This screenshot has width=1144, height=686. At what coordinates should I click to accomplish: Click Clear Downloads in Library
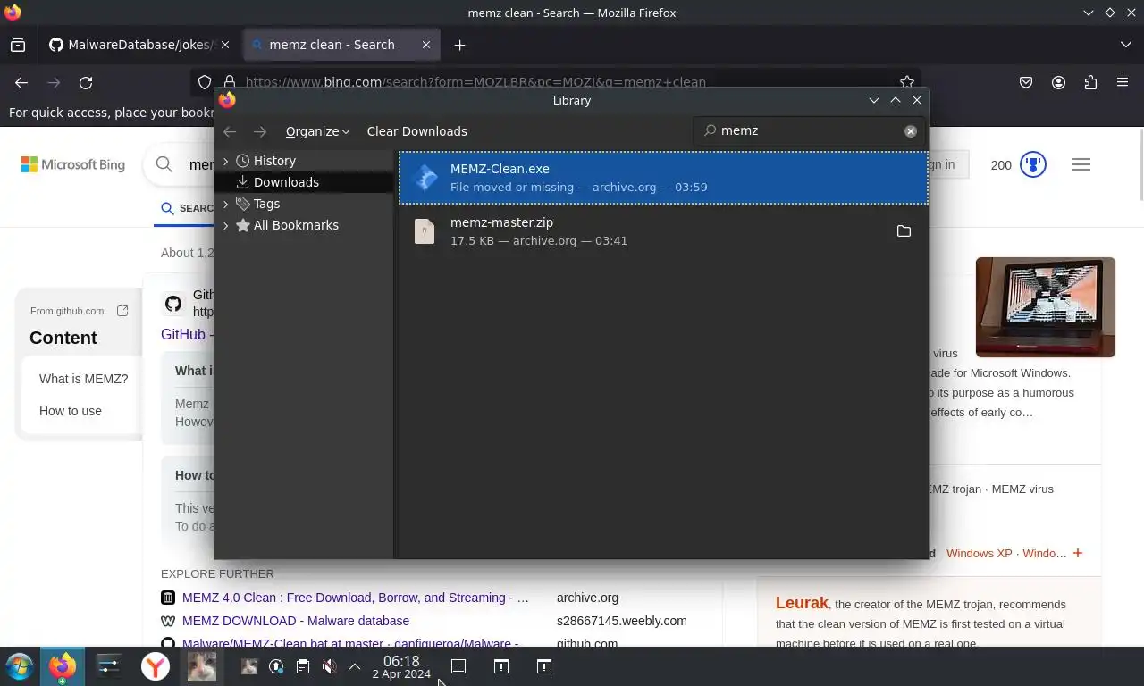(416, 131)
